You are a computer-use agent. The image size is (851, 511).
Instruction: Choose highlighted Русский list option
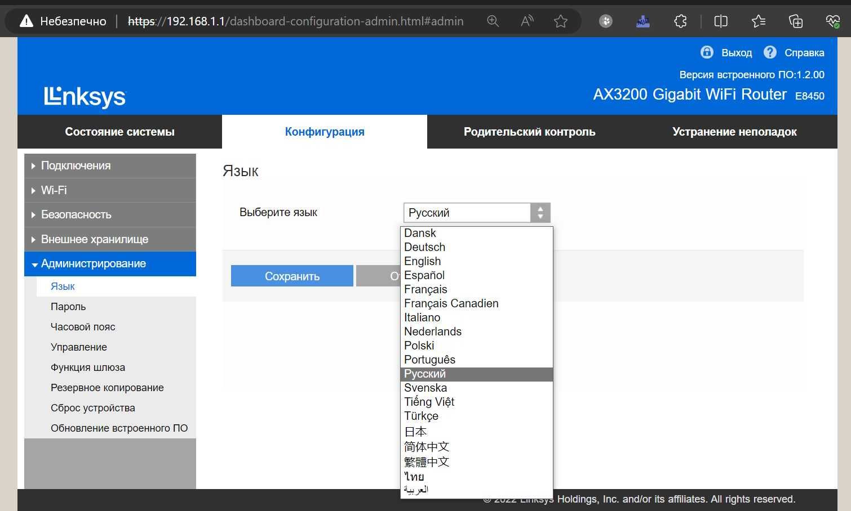(477, 374)
